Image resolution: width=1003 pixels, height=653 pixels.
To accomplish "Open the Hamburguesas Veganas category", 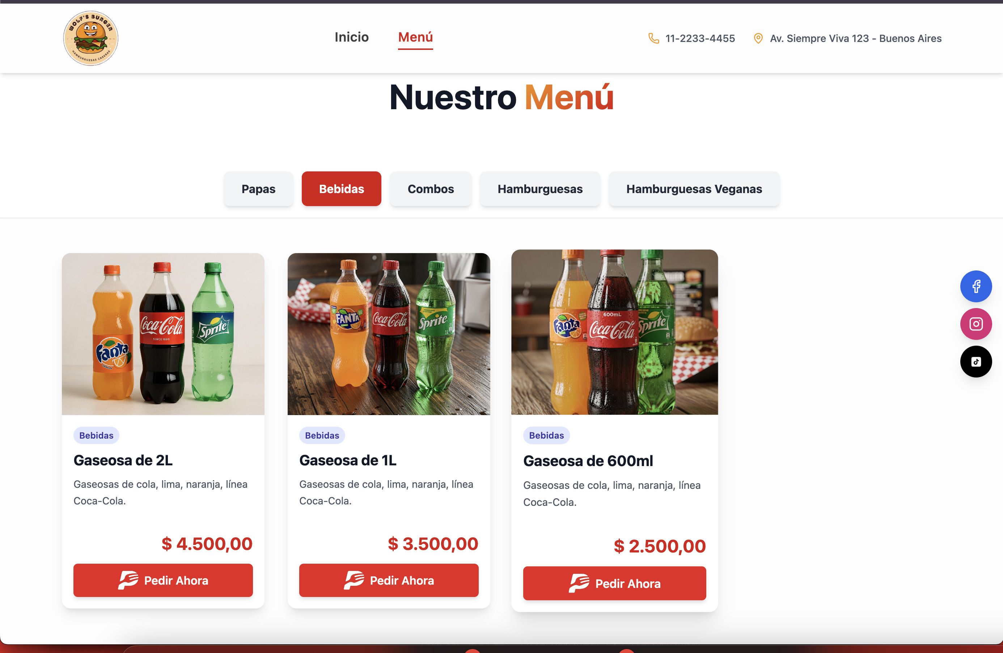I will 694,189.
